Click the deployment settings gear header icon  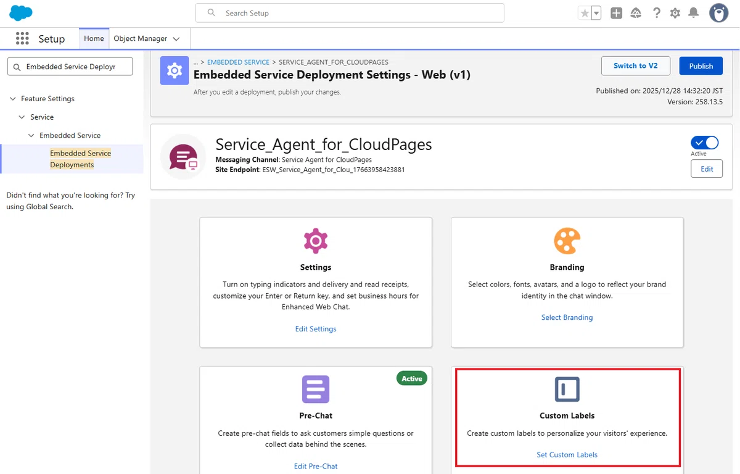[175, 70]
